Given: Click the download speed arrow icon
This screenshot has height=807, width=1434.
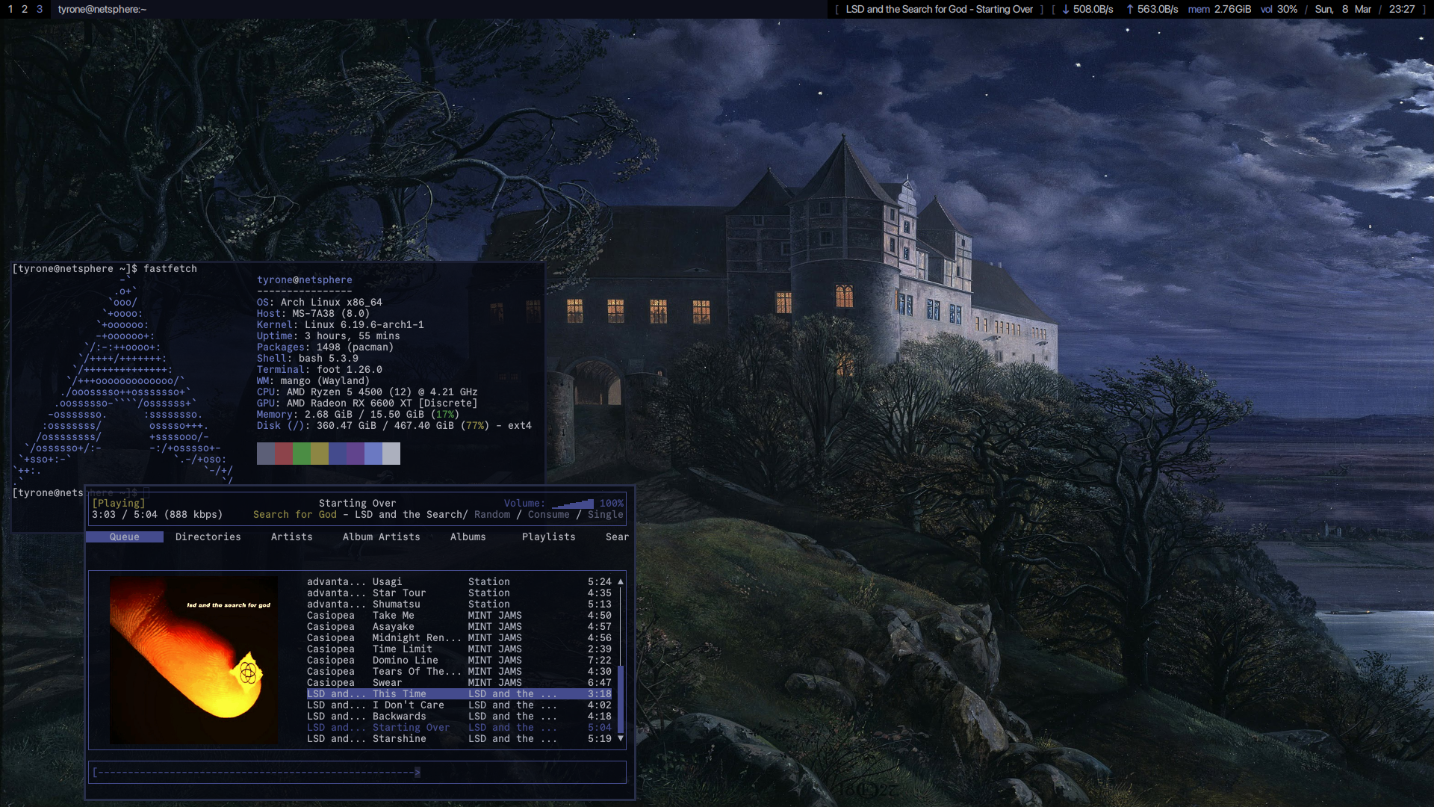Looking at the screenshot, I should [x=1066, y=10].
